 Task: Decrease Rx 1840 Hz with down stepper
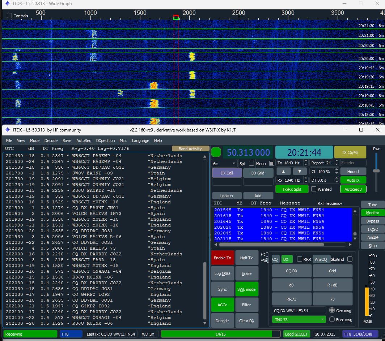(x=306, y=182)
